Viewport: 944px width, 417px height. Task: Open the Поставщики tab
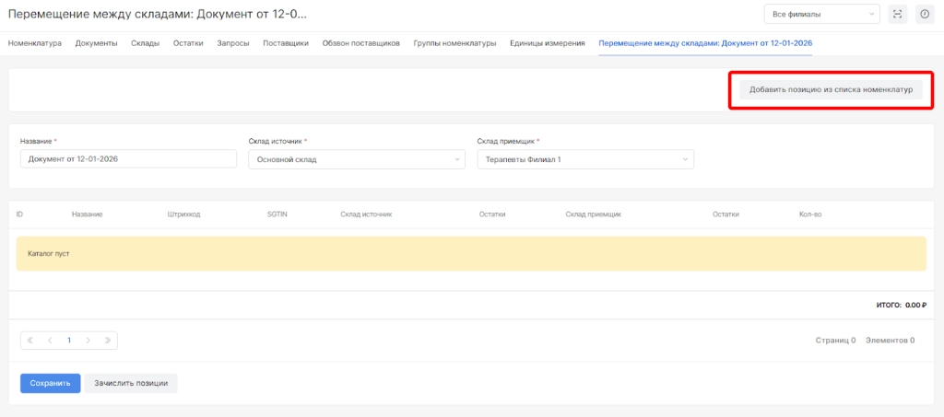tap(286, 43)
